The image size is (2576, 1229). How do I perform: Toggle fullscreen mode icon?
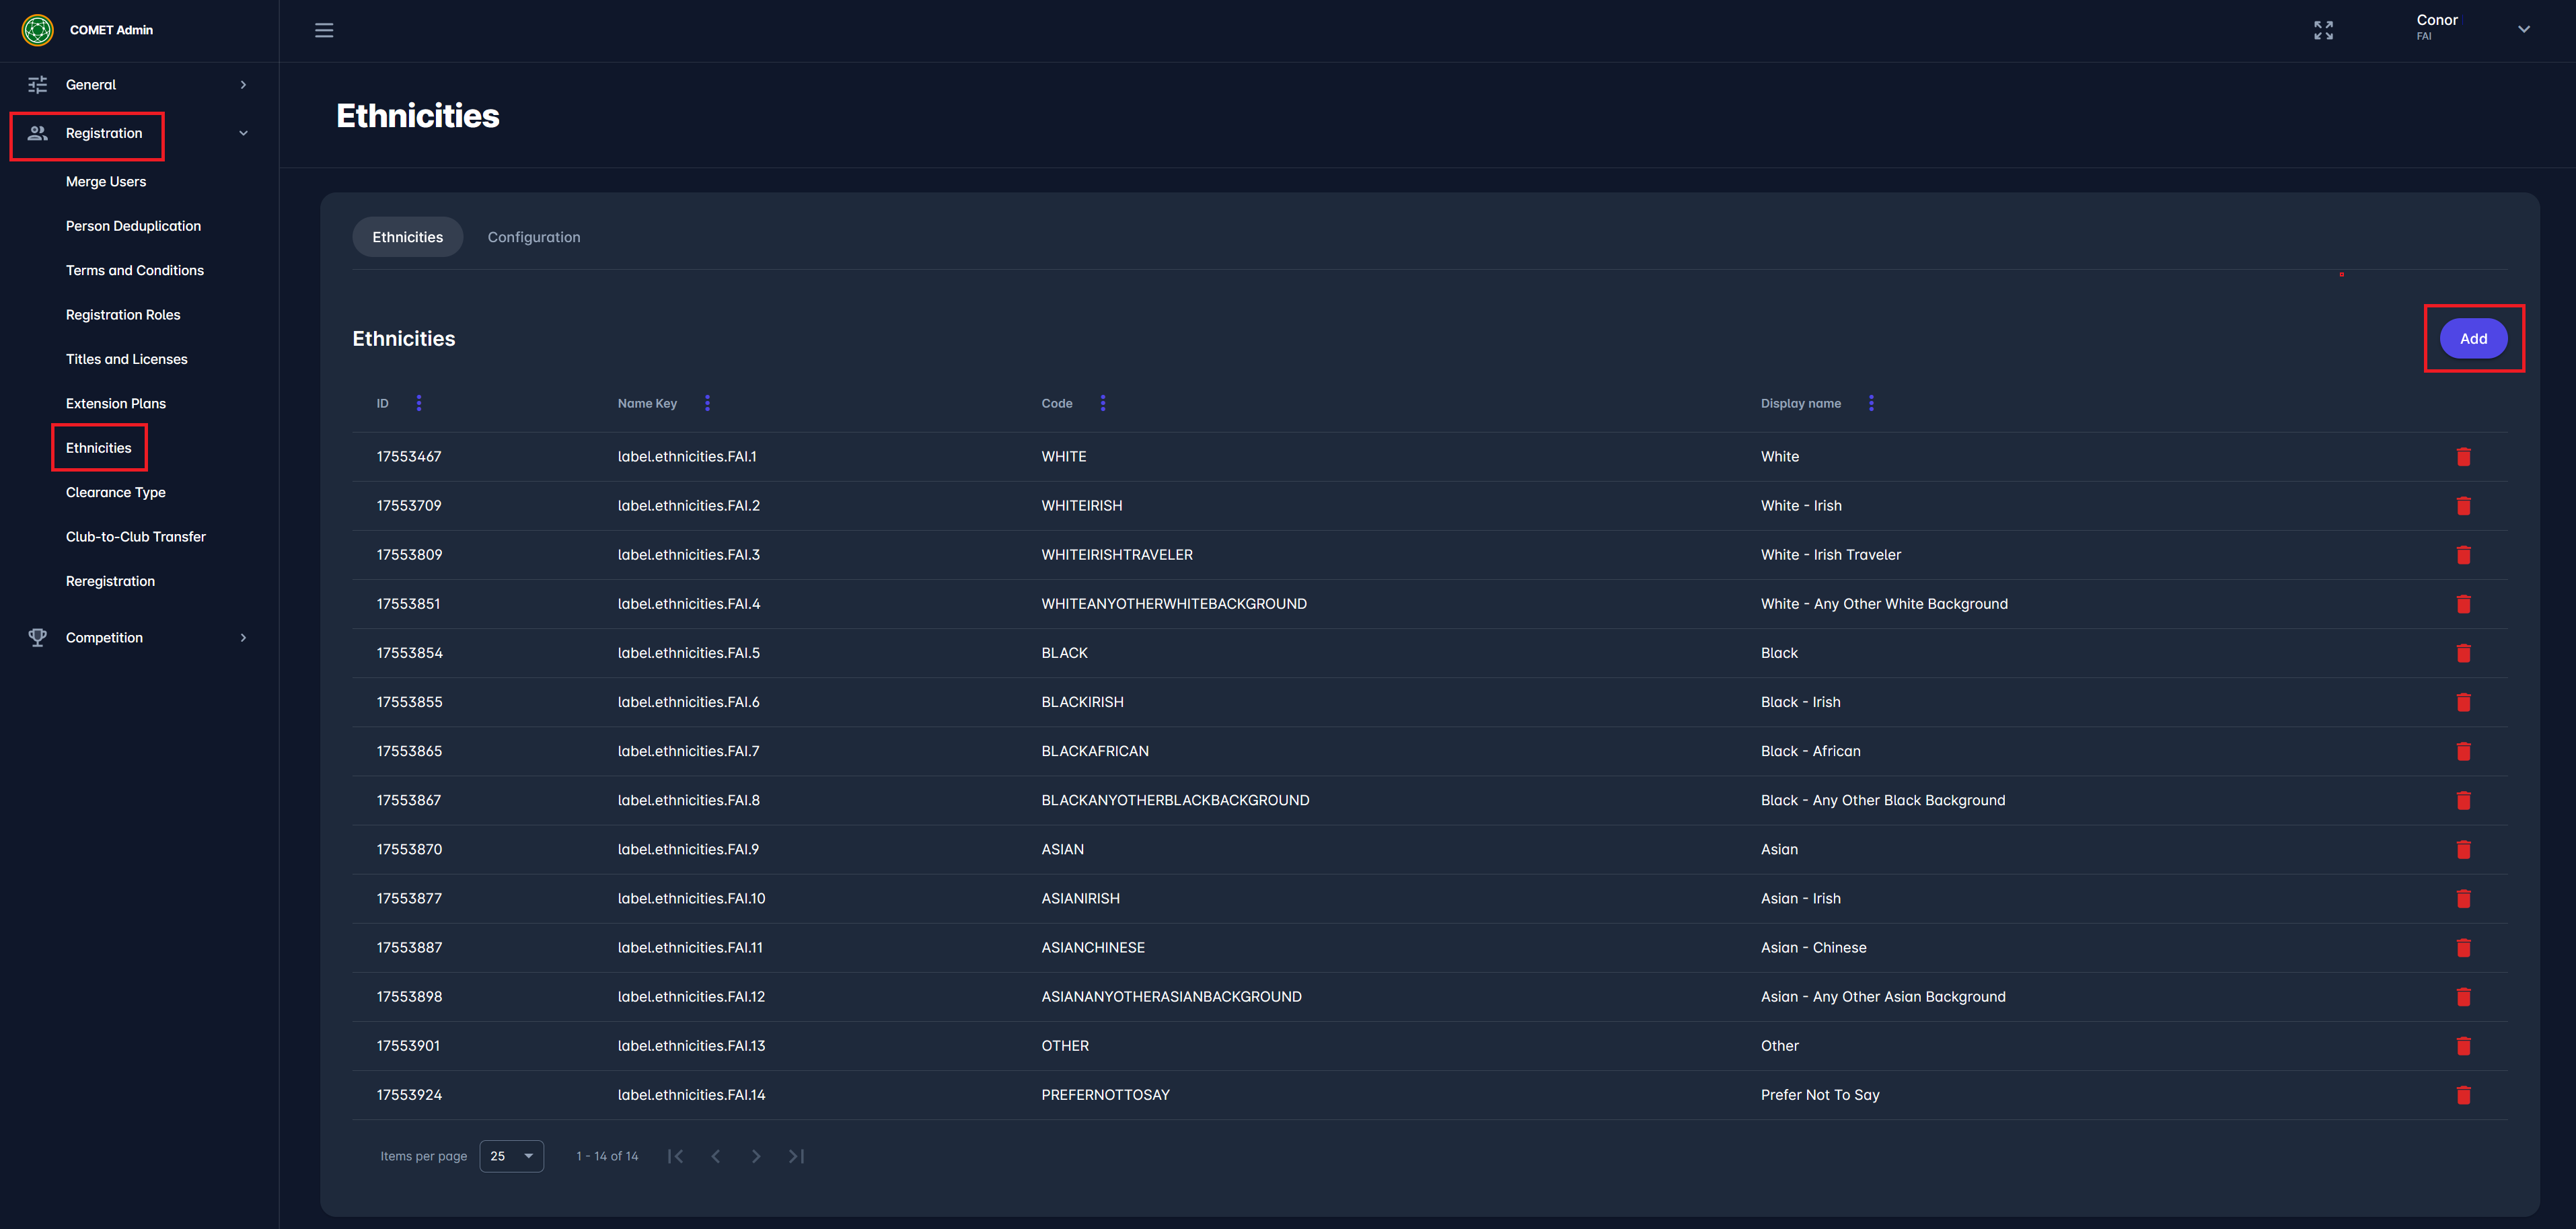2323,30
